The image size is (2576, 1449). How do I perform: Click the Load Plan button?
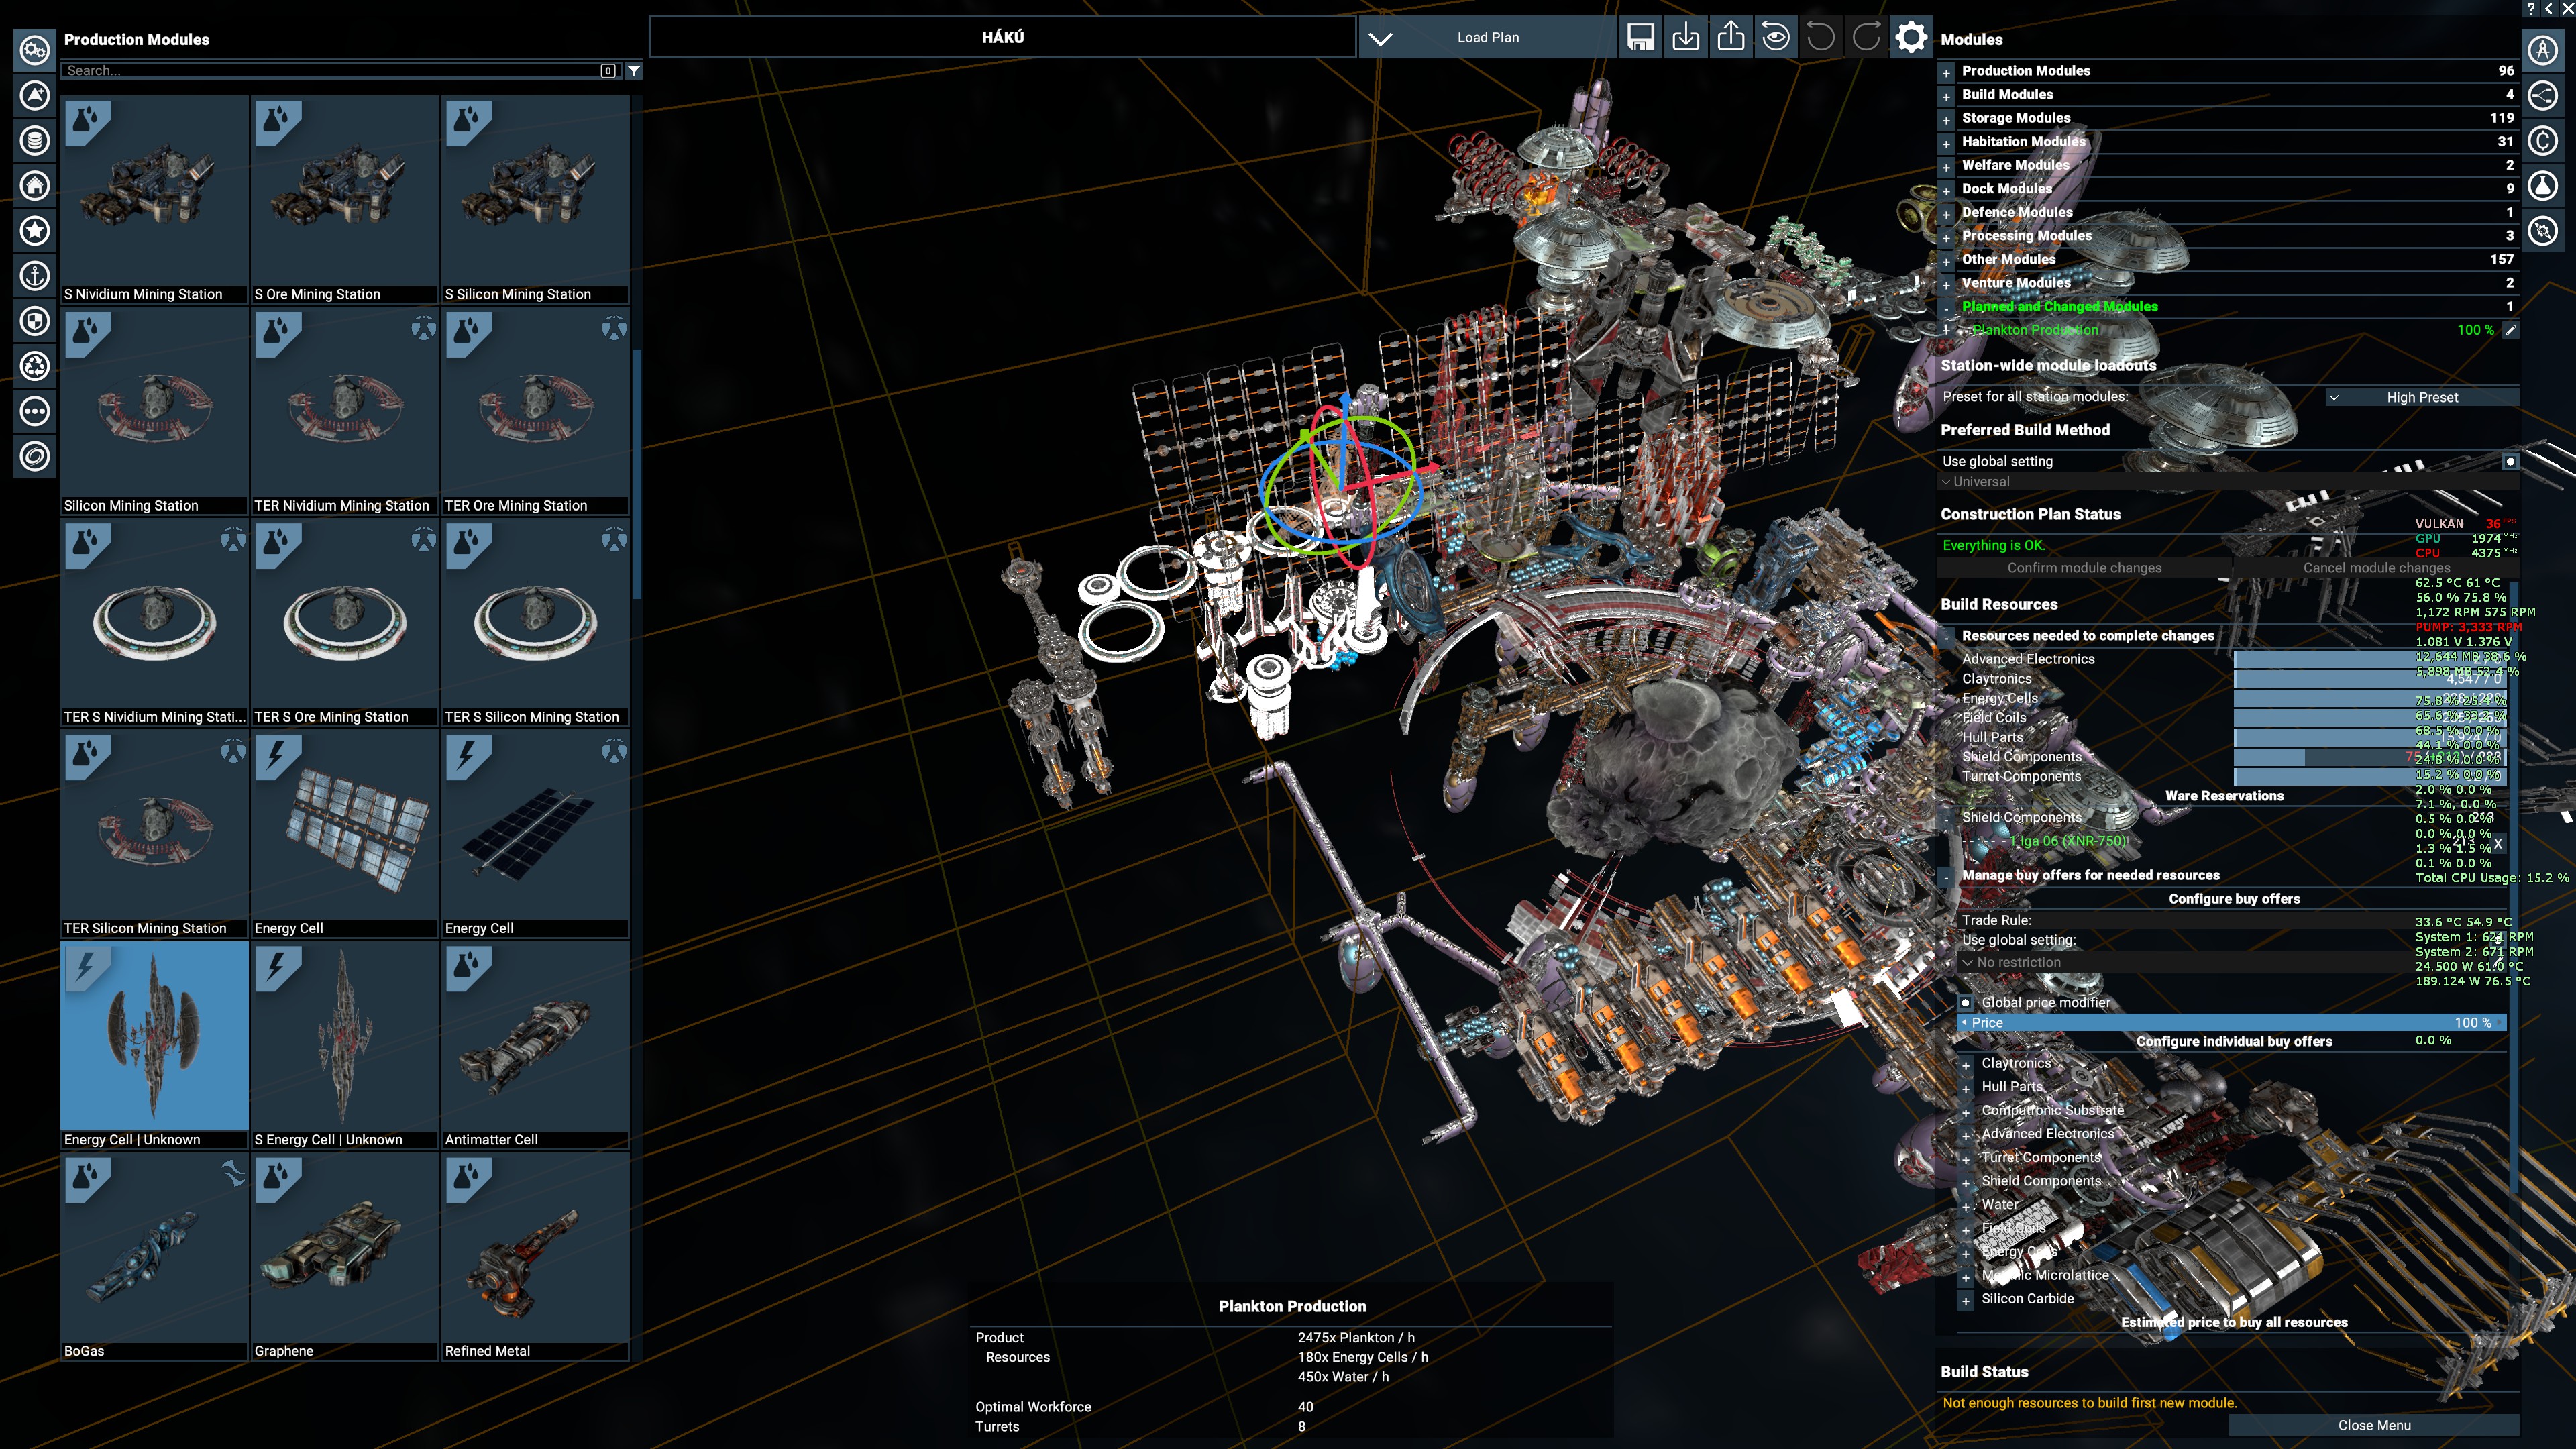coord(1488,38)
